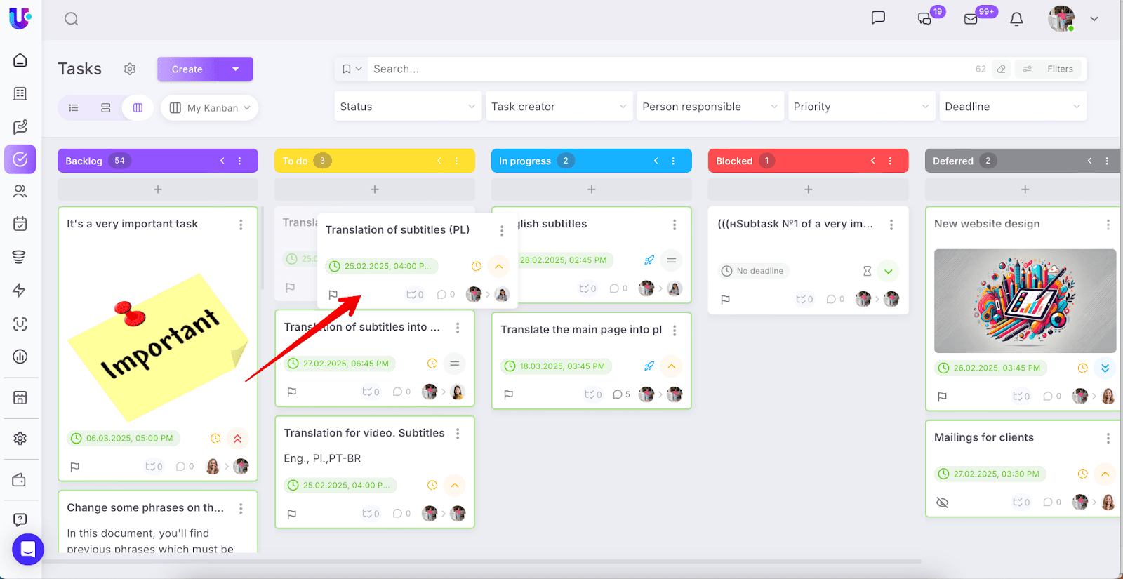1123x579 pixels.
Task: Open the help chat icon in sidebar
Action: [20, 519]
